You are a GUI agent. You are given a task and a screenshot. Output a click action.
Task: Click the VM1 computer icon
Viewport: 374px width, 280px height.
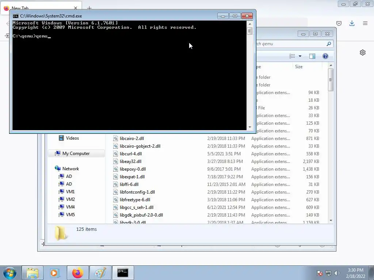61,191
